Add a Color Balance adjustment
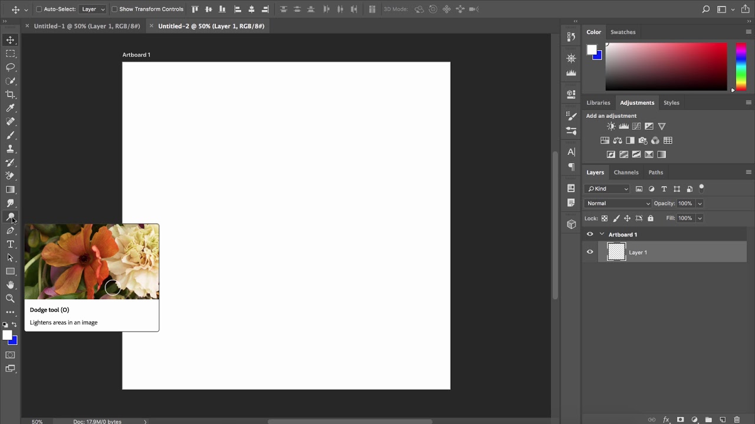Image resolution: width=755 pixels, height=424 pixels. click(618, 140)
